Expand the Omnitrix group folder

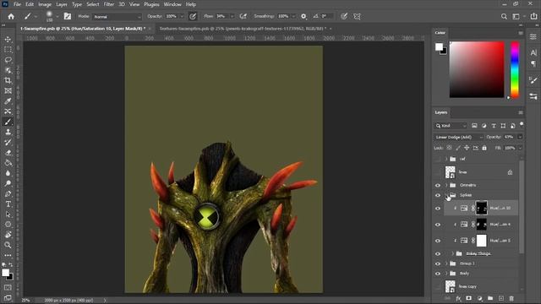[446, 186]
